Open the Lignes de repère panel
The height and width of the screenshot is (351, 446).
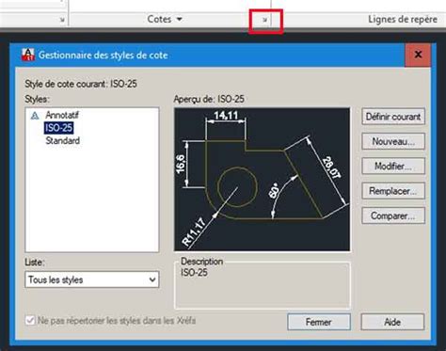click(403, 19)
